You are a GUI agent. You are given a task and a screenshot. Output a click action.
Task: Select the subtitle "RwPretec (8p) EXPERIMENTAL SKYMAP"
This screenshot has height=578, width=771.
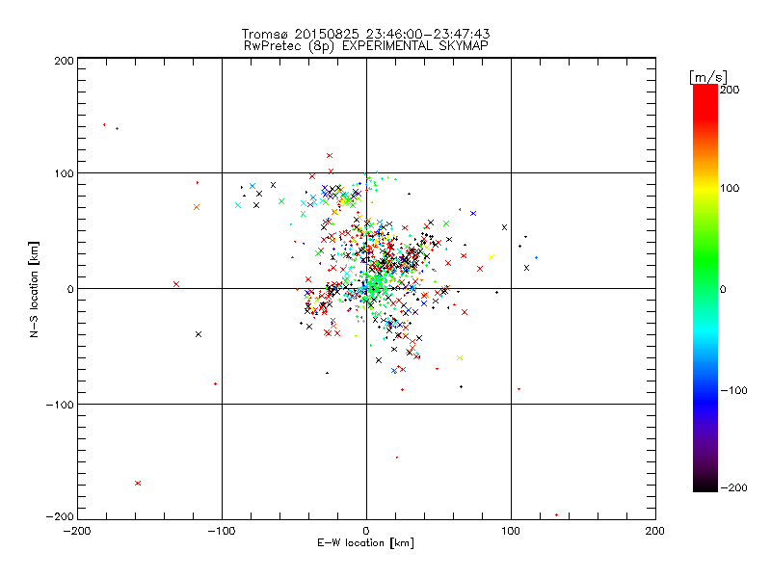(366, 45)
